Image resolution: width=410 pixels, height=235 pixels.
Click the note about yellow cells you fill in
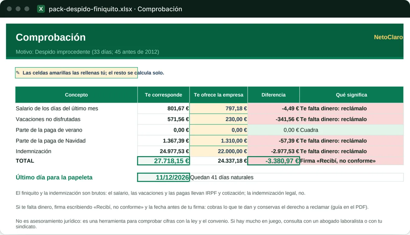point(93,73)
